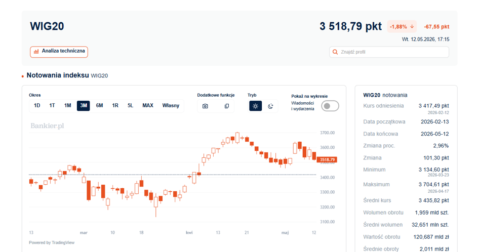Choose the Własny custom period
480x252 pixels.
(x=171, y=106)
